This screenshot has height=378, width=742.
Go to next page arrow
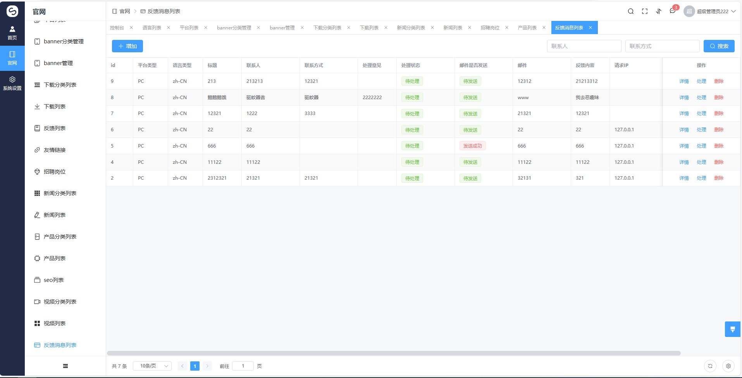point(207,366)
